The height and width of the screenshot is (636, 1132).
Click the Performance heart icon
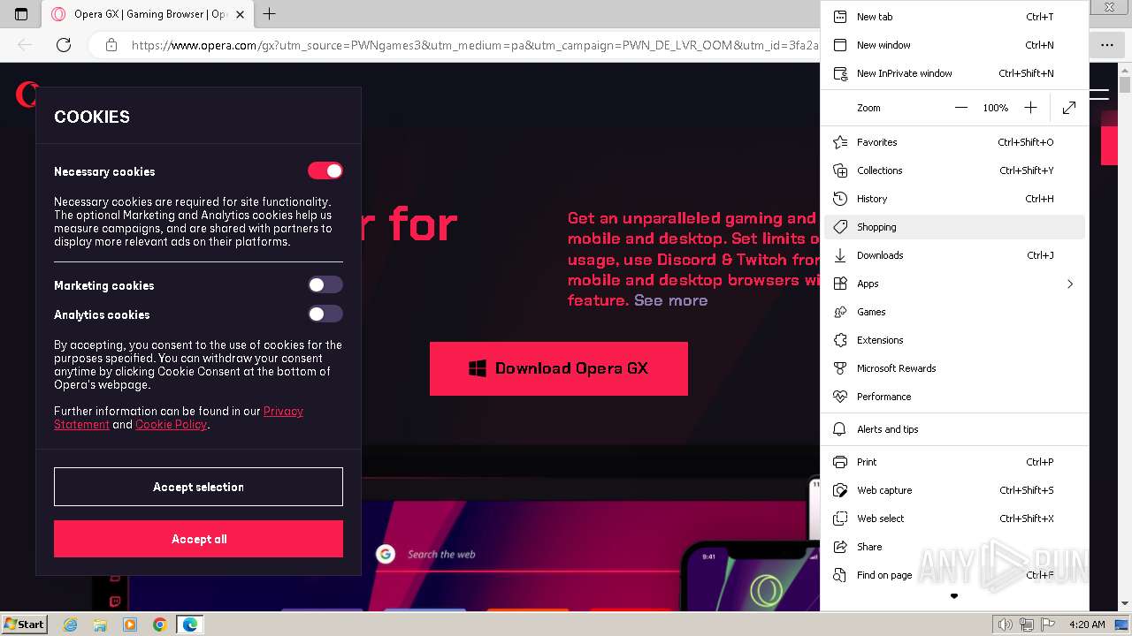(840, 397)
